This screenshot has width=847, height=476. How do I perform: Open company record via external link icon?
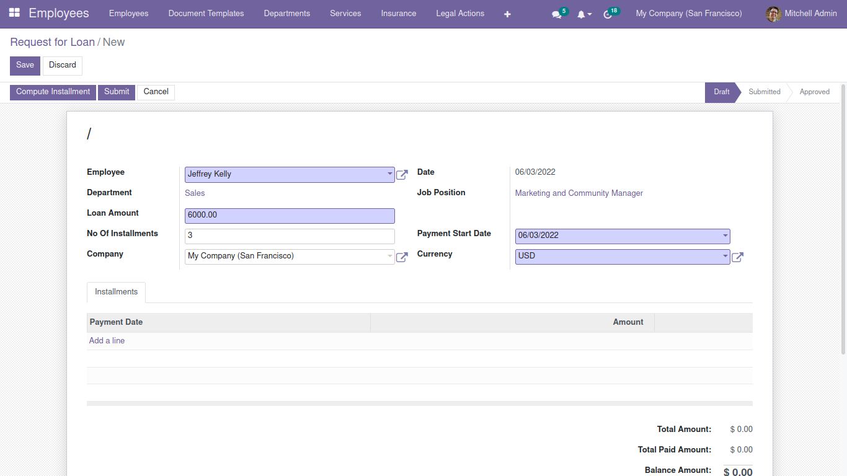pyautogui.click(x=401, y=257)
